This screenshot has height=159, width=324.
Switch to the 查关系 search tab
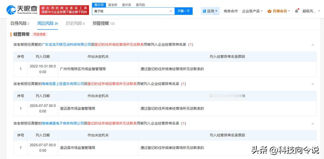click(126, 5)
